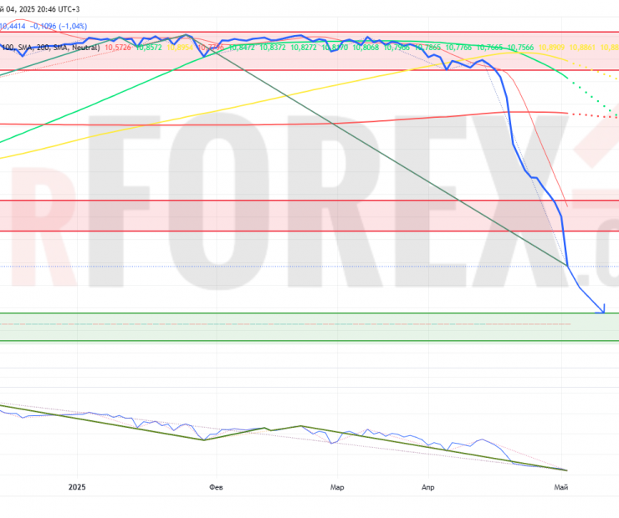This screenshot has width=619, height=518.
Task: Click the green indicator value 10,8272
Action: click(x=304, y=48)
